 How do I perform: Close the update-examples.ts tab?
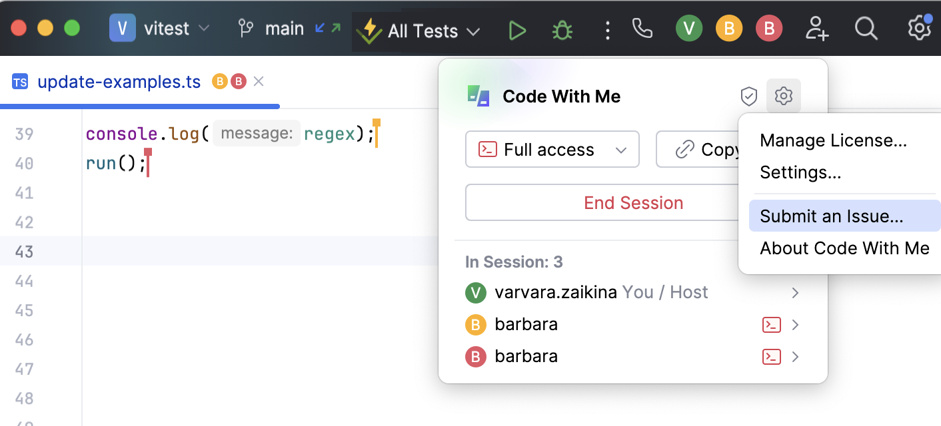click(259, 81)
